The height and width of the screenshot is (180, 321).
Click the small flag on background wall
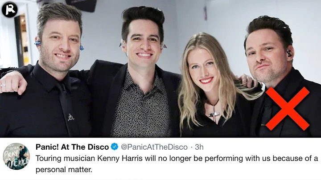[206, 13]
